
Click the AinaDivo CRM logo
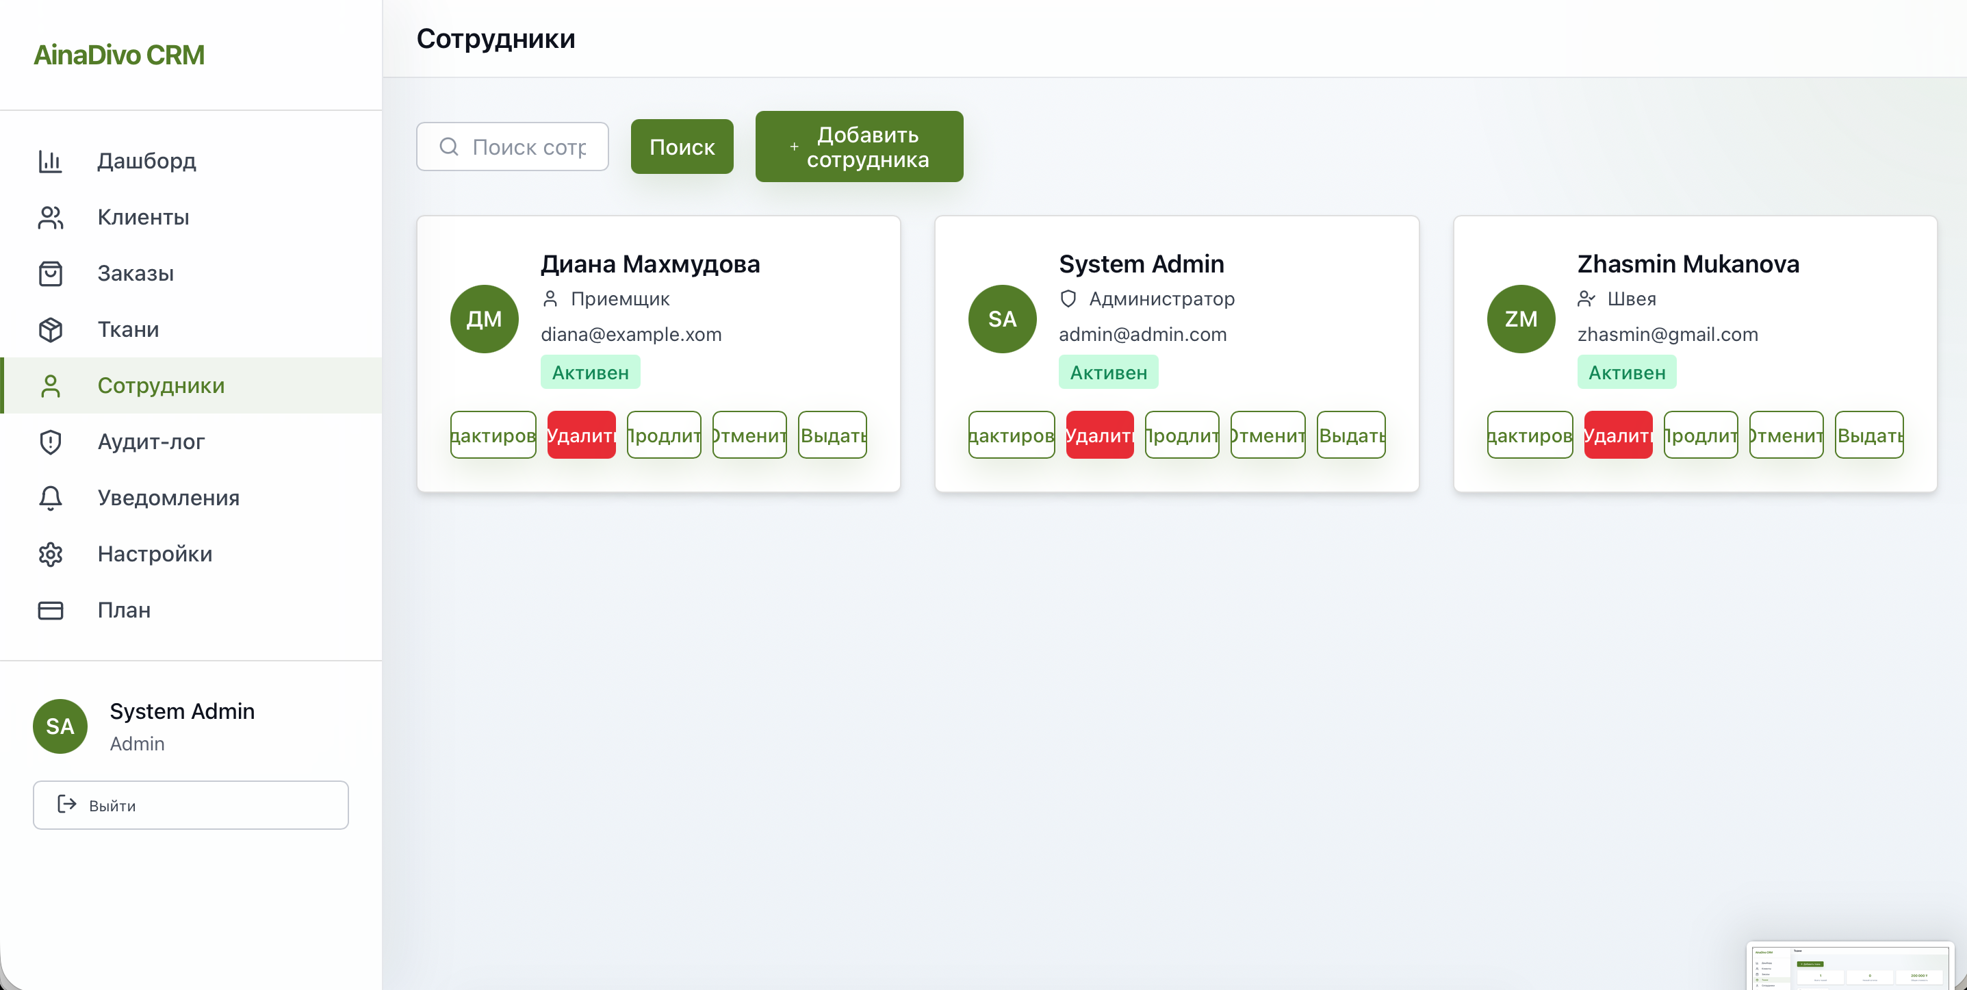click(119, 55)
